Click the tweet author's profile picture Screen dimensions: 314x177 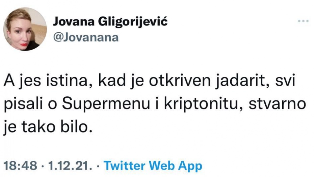[25, 29]
